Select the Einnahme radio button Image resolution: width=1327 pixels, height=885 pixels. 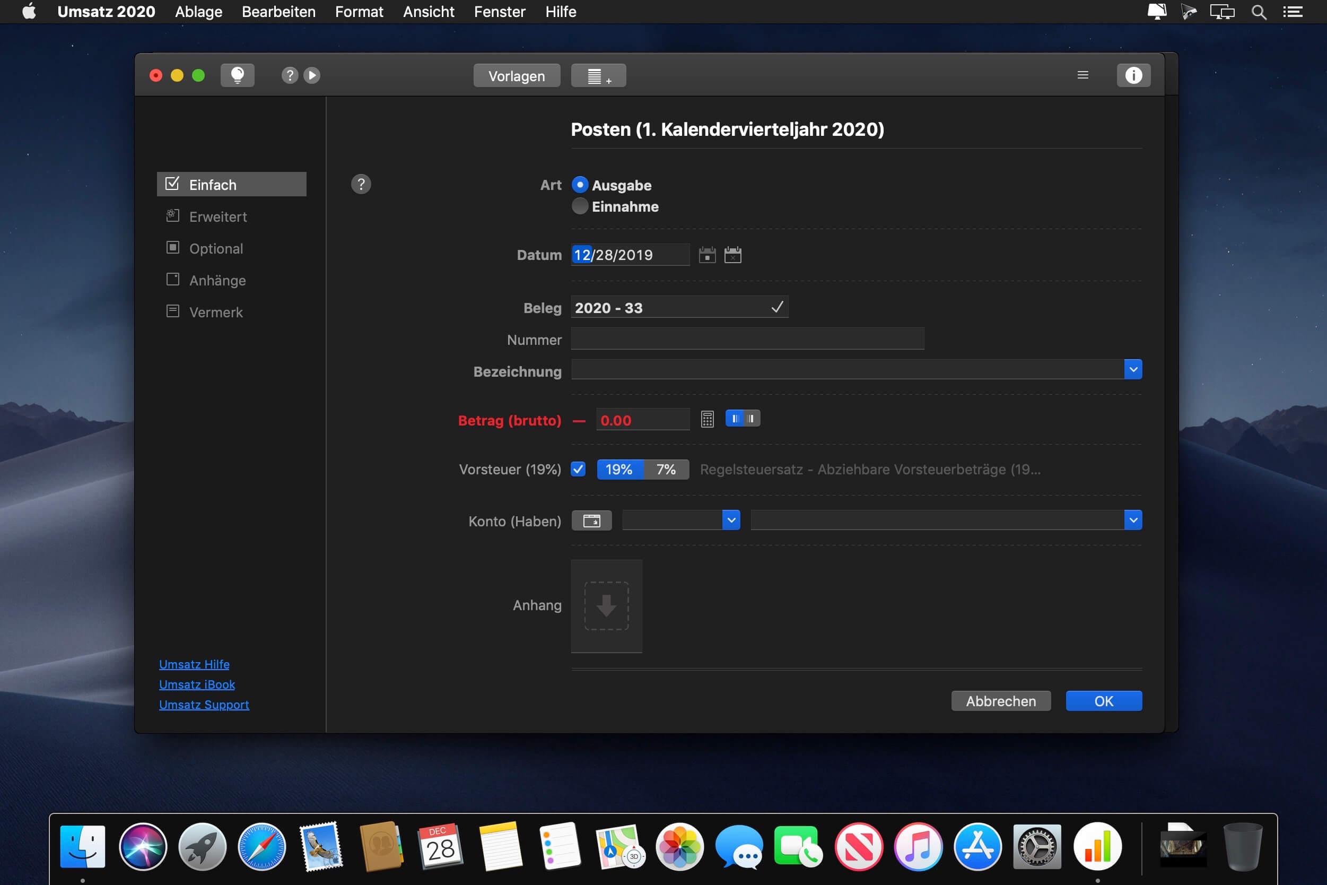pos(579,206)
